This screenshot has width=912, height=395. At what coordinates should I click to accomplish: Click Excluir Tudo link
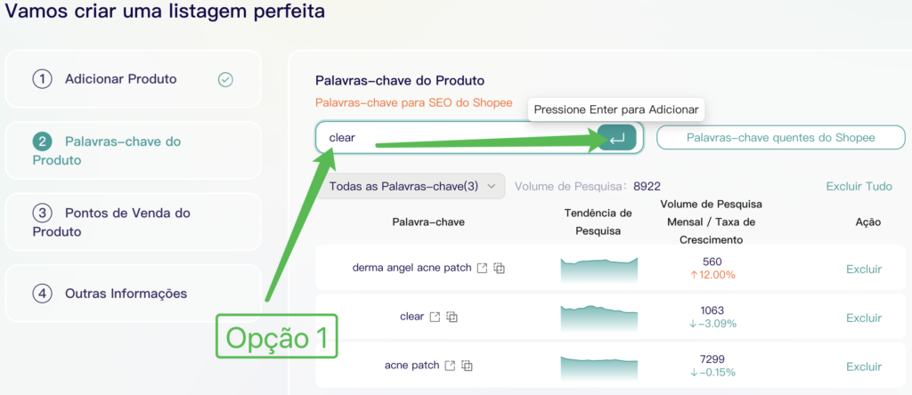pos(859,186)
